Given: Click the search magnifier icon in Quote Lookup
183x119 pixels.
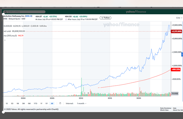Looking at the screenshot, I should coord(6,12).
